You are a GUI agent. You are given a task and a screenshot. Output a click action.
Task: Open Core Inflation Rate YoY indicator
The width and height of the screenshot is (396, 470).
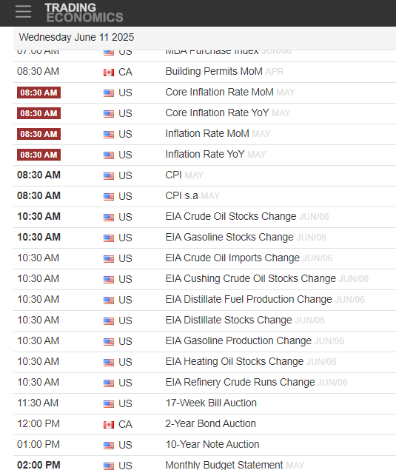click(217, 113)
